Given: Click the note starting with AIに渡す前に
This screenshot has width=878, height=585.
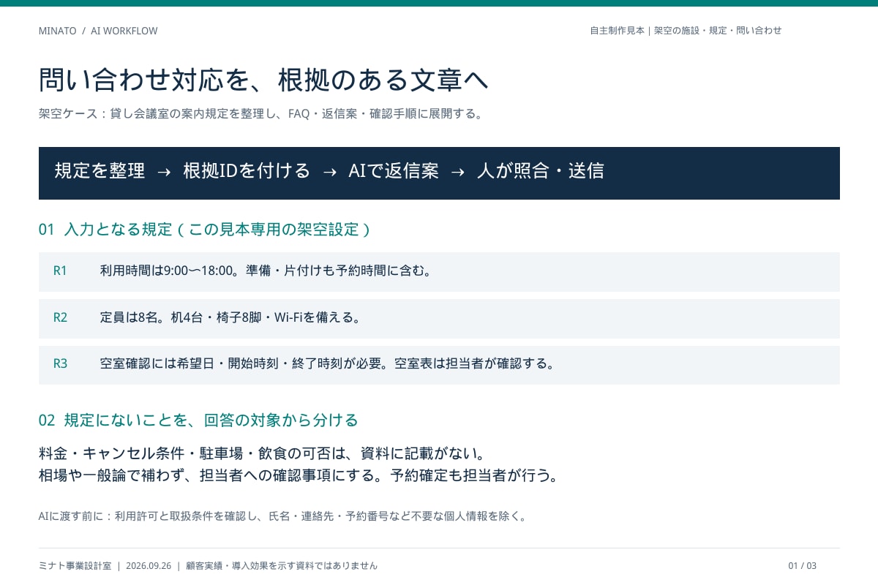Looking at the screenshot, I should (x=282, y=516).
